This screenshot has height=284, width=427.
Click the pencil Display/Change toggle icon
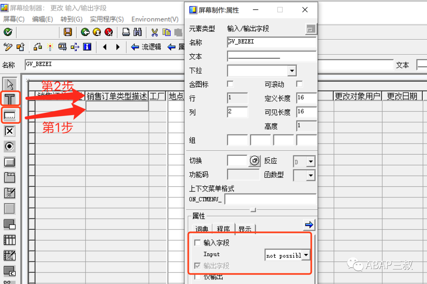coord(8,47)
